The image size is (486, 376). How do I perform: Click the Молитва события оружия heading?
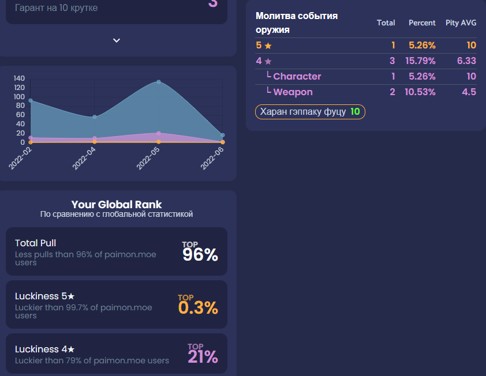point(297,22)
